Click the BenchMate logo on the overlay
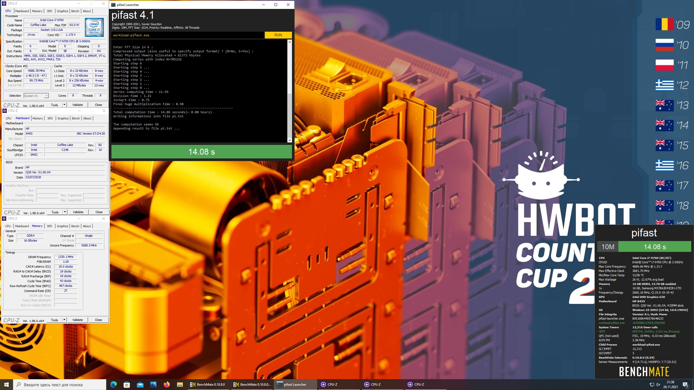 click(x=644, y=372)
